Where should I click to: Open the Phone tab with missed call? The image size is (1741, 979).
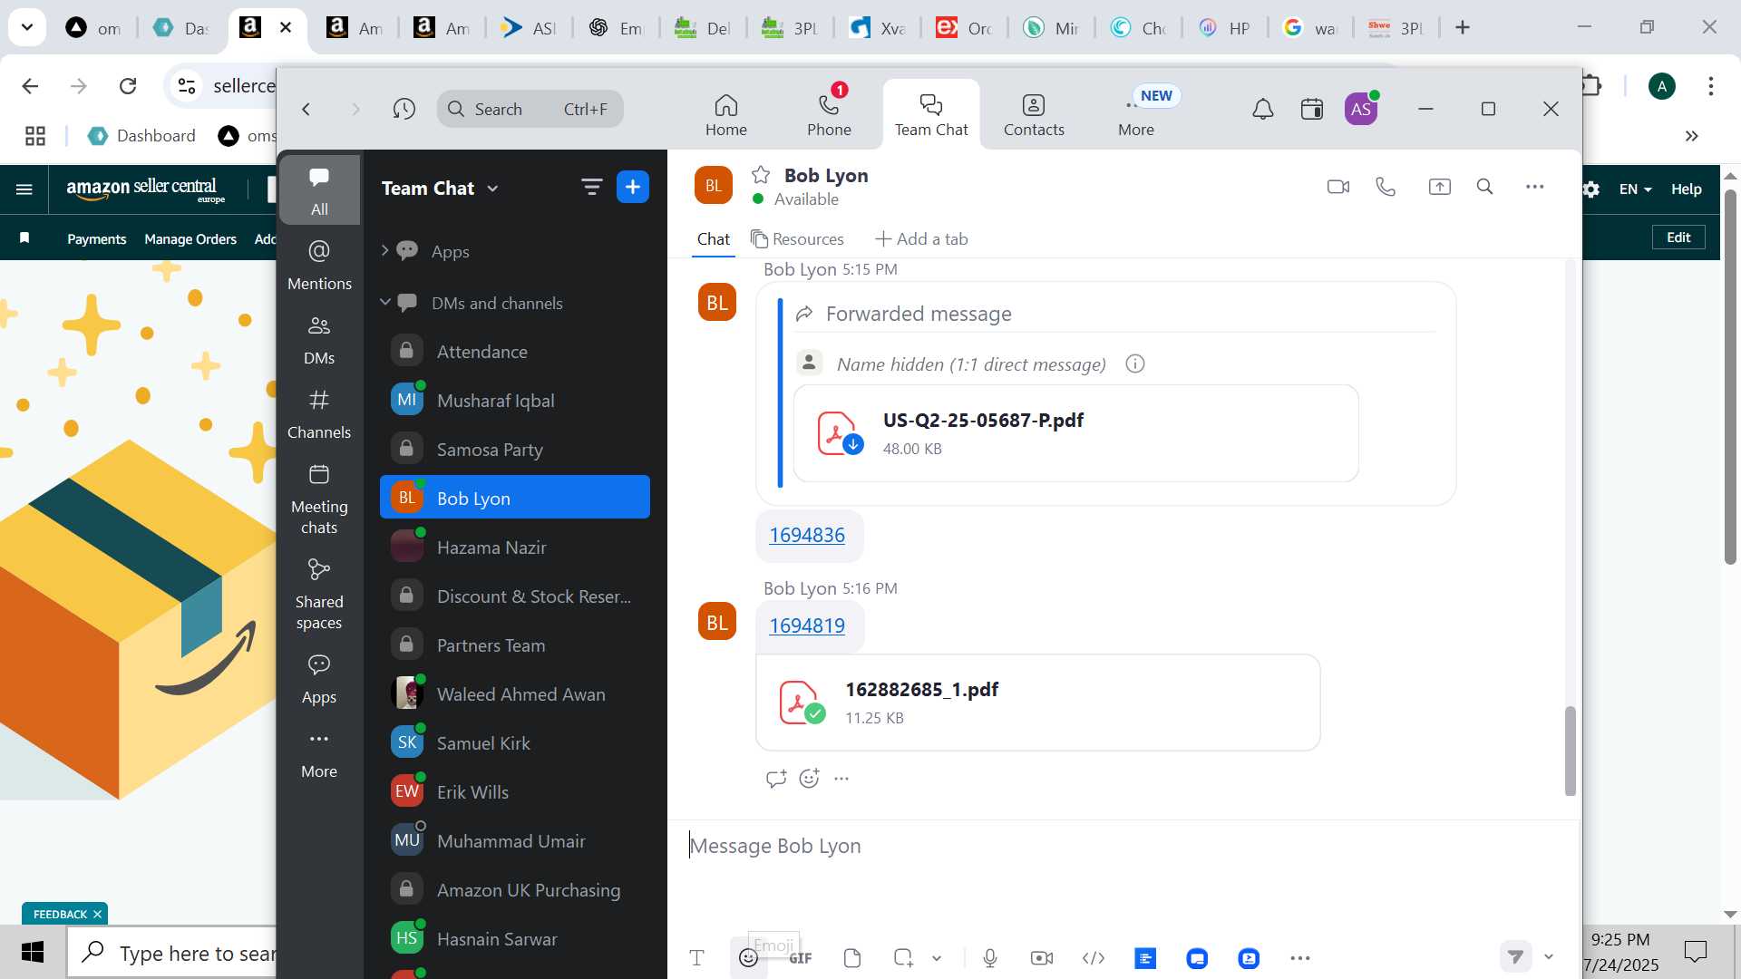pyautogui.click(x=829, y=115)
